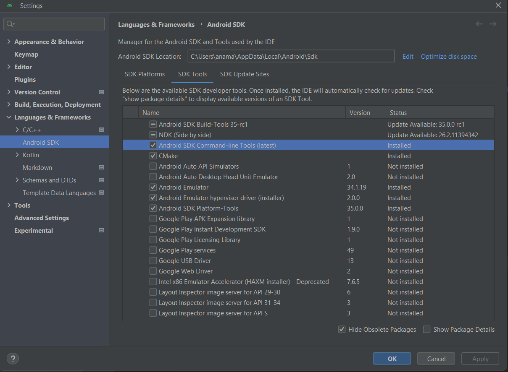Click the modified-settings indicator beside Markdown
The height and width of the screenshot is (372, 508).
[x=101, y=167]
